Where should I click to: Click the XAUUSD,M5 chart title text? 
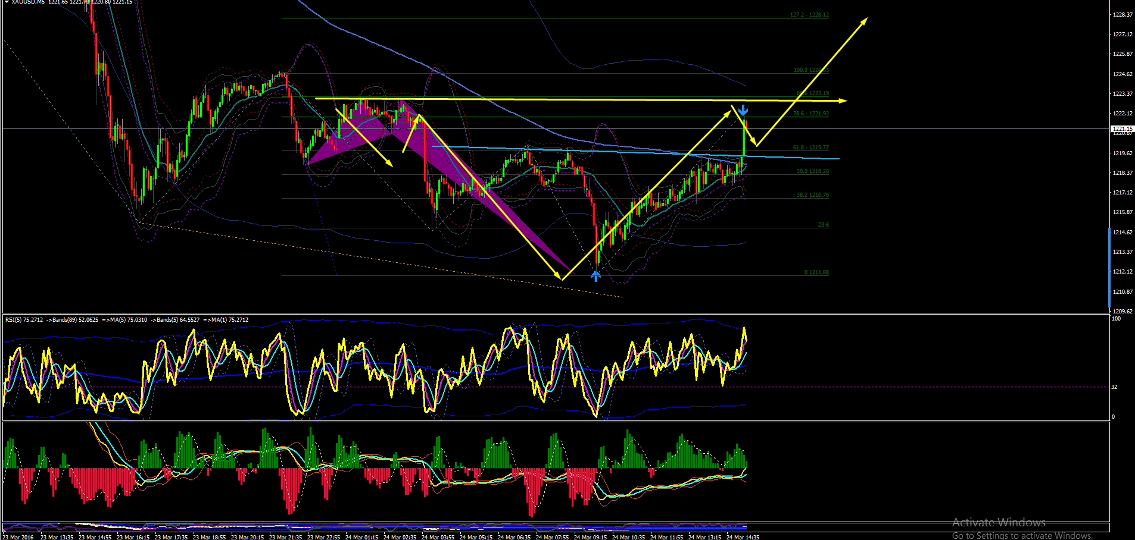tap(28, 2)
